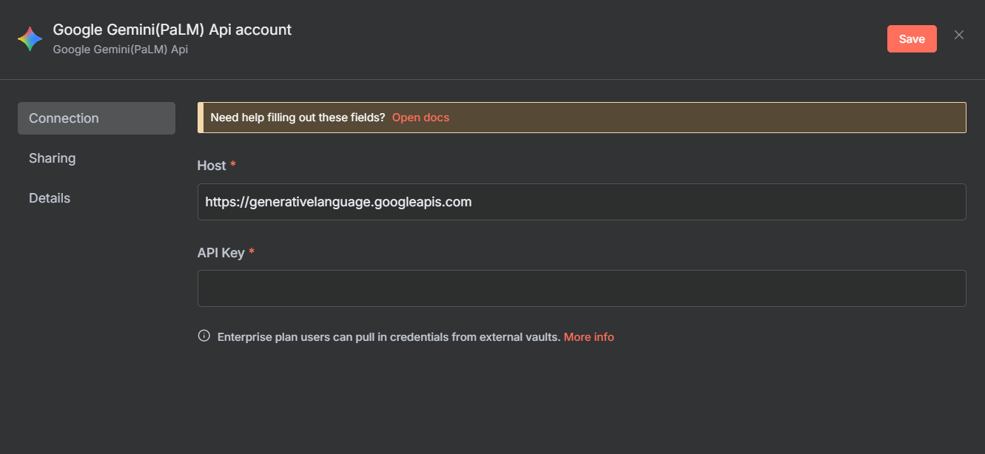Focus the API Key input field
The height and width of the screenshot is (454, 985).
point(582,288)
